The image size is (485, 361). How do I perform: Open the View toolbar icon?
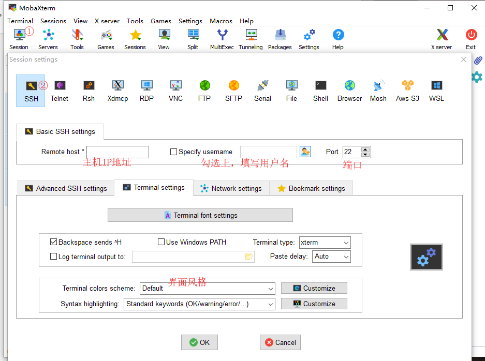[x=164, y=39]
